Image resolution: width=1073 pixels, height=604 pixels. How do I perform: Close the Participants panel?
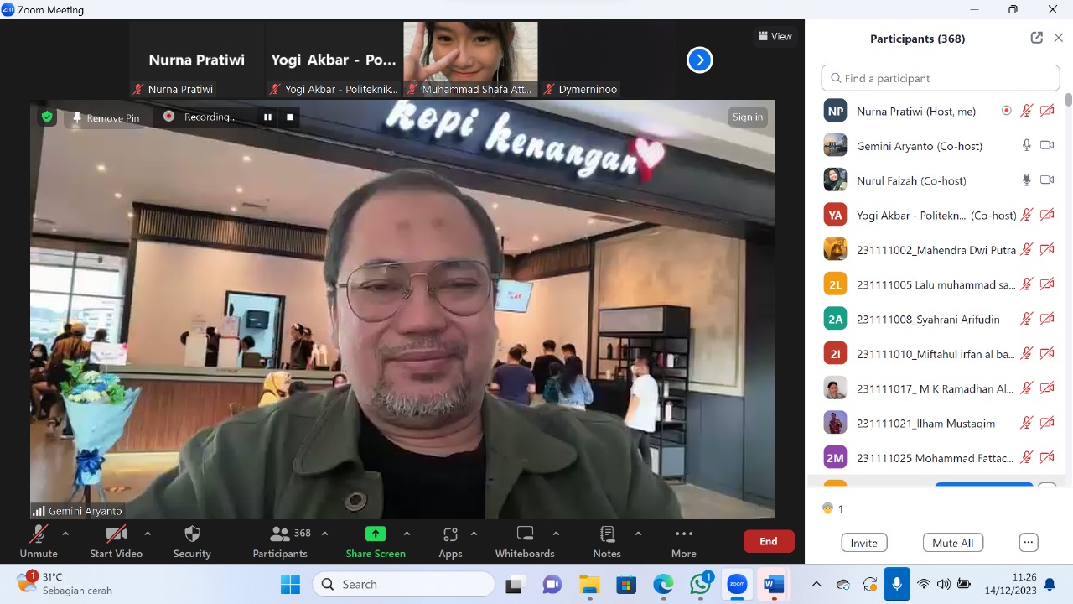coord(1059,38)
